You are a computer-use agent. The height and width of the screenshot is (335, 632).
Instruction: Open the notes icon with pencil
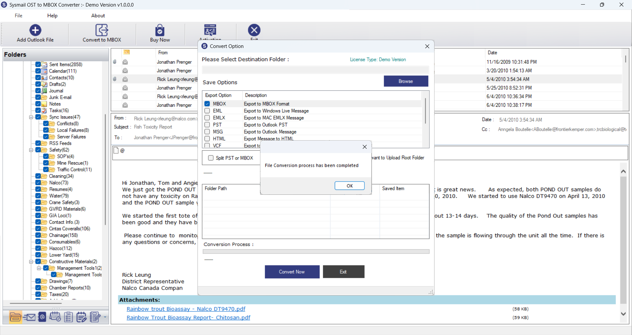coord(81,317)
